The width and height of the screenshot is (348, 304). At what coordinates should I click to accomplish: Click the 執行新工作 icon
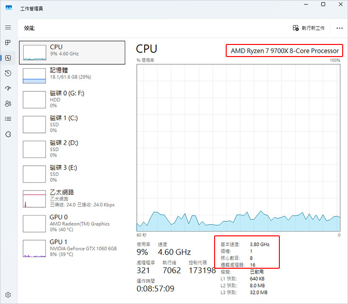click(x=296, y=28)
